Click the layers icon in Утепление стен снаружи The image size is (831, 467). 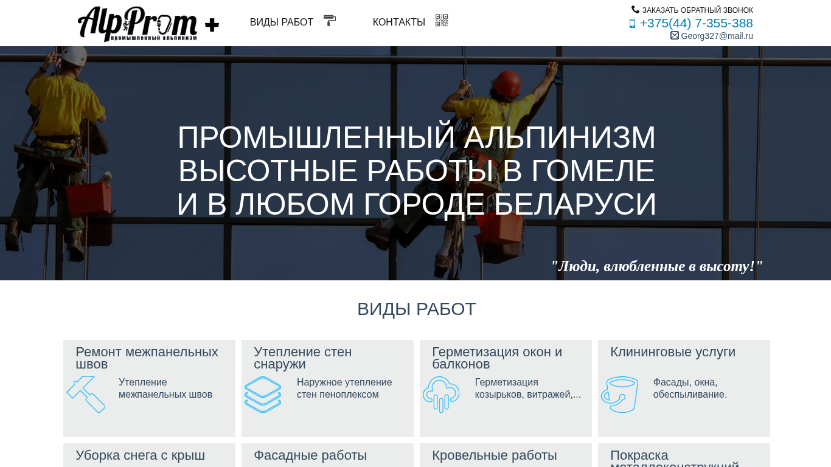(263, 394)
